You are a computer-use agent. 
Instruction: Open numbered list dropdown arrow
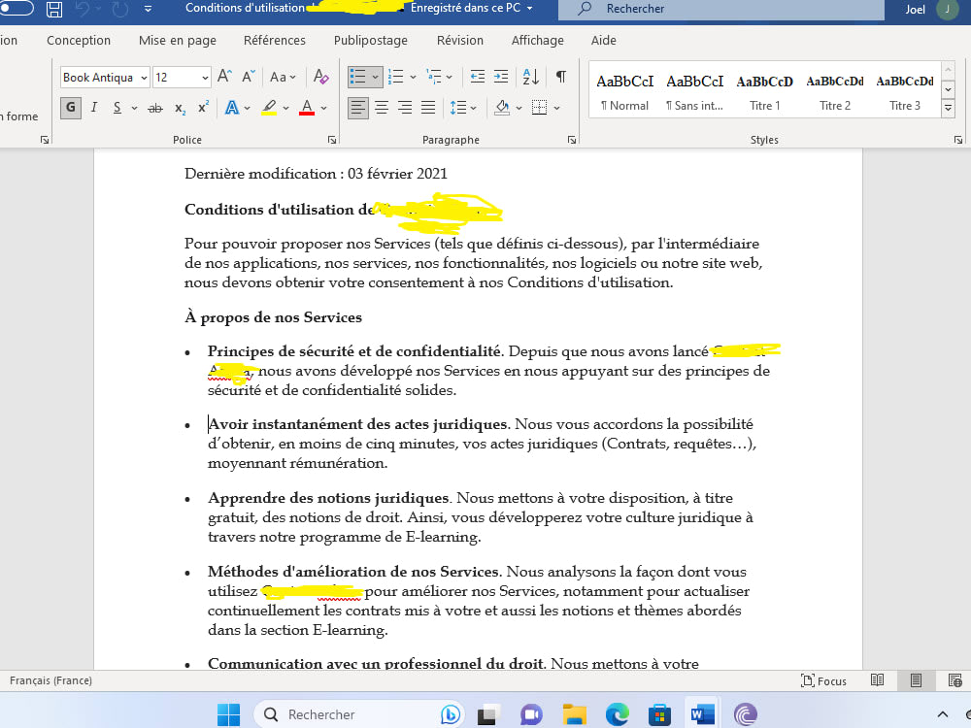pyautogui.click(x=413, y=78)
